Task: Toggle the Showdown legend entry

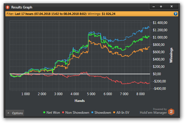Action: point(101,113)
